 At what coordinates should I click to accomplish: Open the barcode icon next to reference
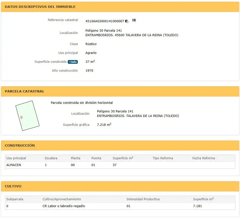134,20
